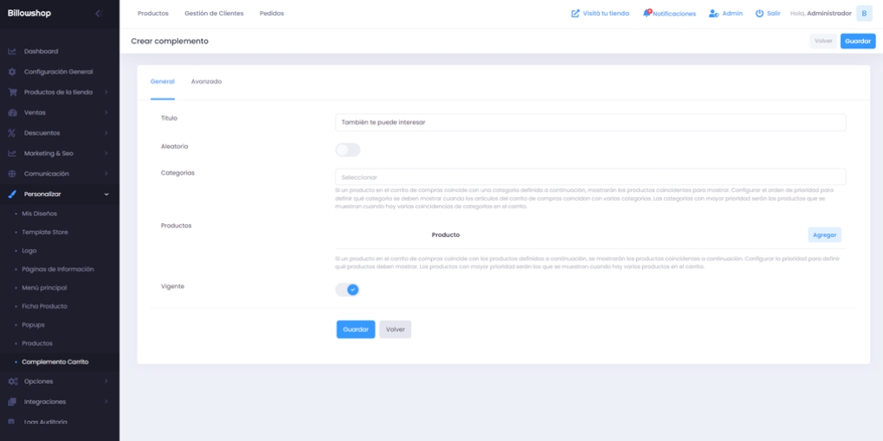The image size is (883, 441).
Task: Collapse sidebar with the arrow icon
Action: click(x=98, y=13)
